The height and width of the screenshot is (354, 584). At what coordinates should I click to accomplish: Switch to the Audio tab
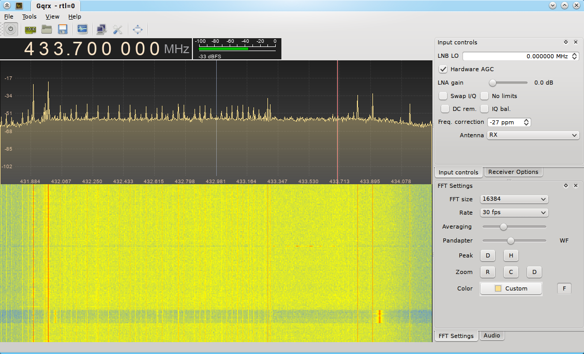[491, 335]
